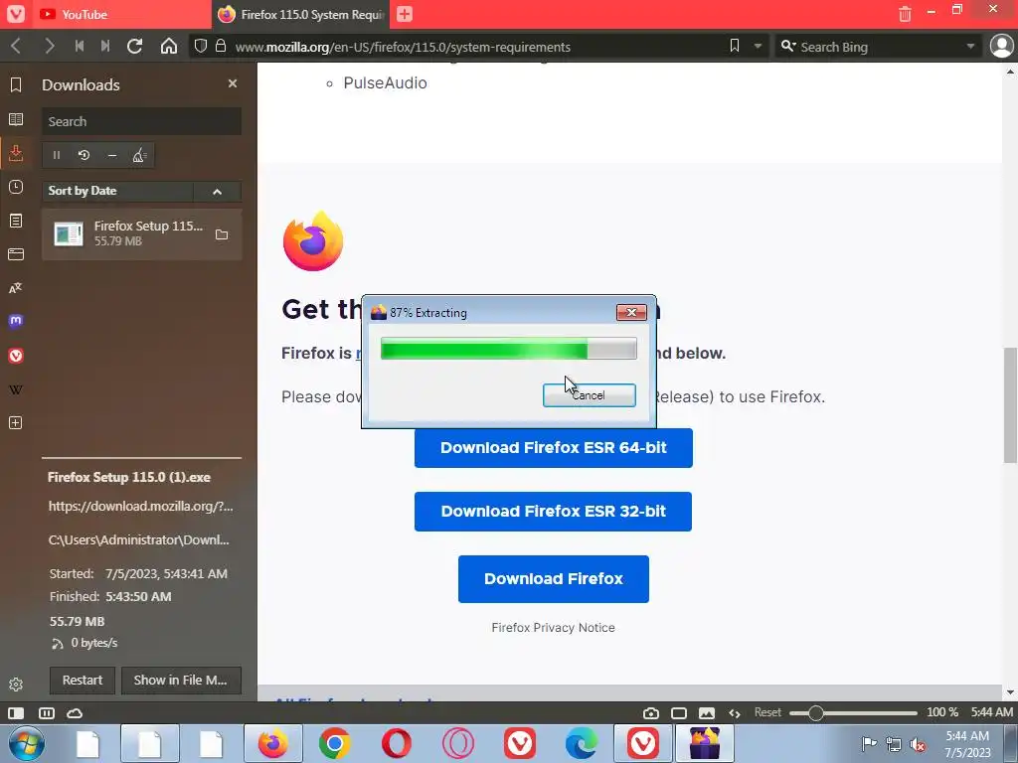Screen dimensions: 1018x763
Task: Add a new web panel
Action: coord(16,423)
